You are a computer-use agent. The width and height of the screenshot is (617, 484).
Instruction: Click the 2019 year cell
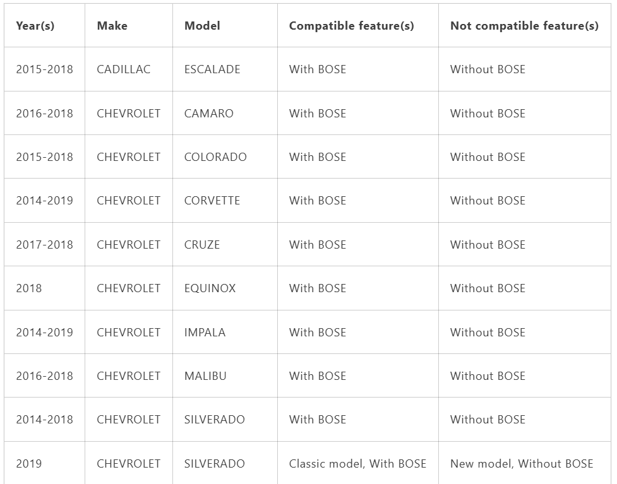tap(28, 464)
